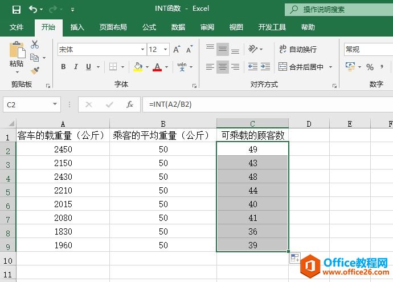The image size is (393, 282).
Task: Expand the font size dropdown
Action: tap(166, 50)
